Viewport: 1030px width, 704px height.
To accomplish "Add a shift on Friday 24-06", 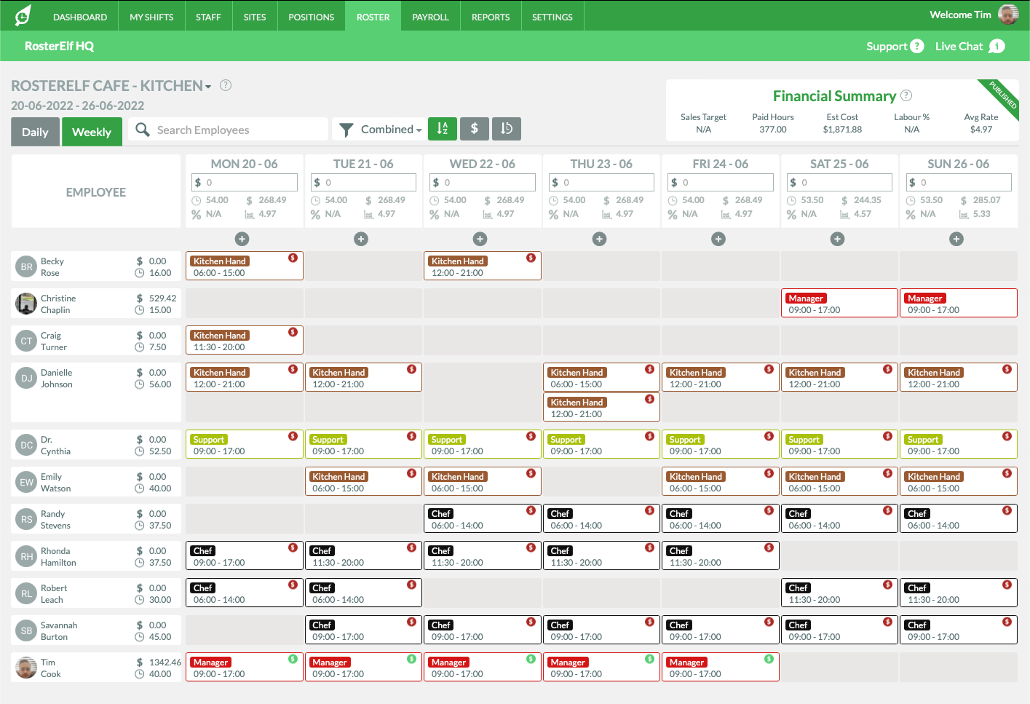I will tap(718, 239).
